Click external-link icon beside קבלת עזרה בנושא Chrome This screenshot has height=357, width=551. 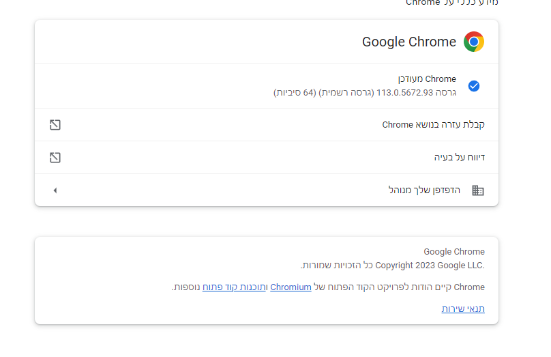tap(55, 125)
